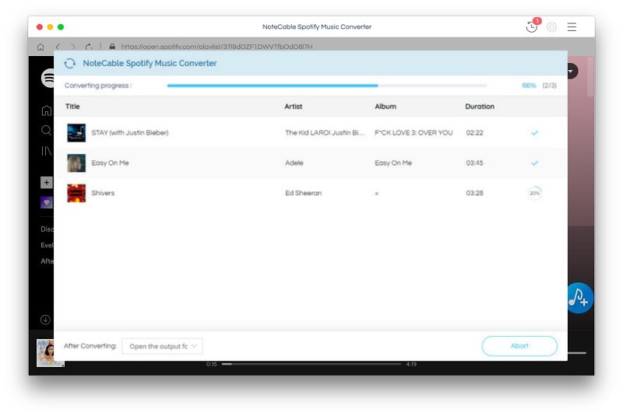Click the 03:45 duration value
The width and height of the screenshot is (623, 416).
(474, 163)
